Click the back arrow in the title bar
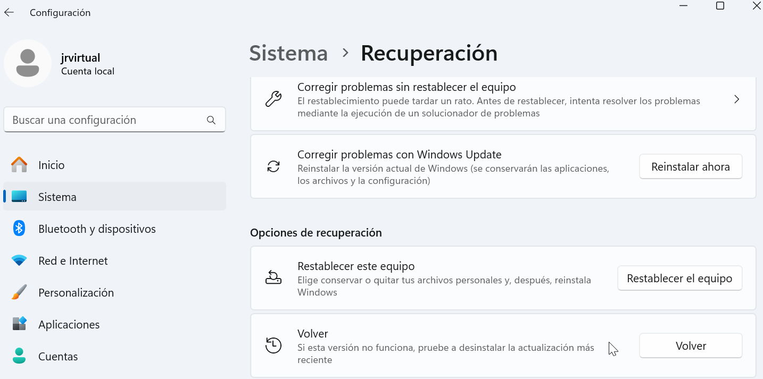This screenshot has height=379, width=763. (x=9, y=12)
